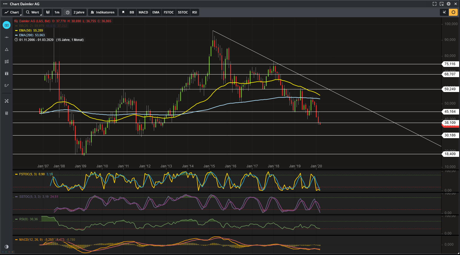Open the three-dot window menu
460x255 pixels.
5,4
